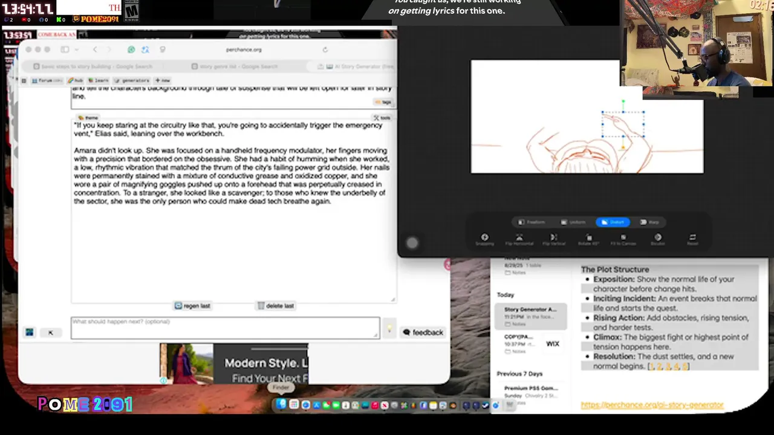Open the grid menu icon on Perchance navbar
774x435 pixels.
pyautogui.click(x=24, y=80)
